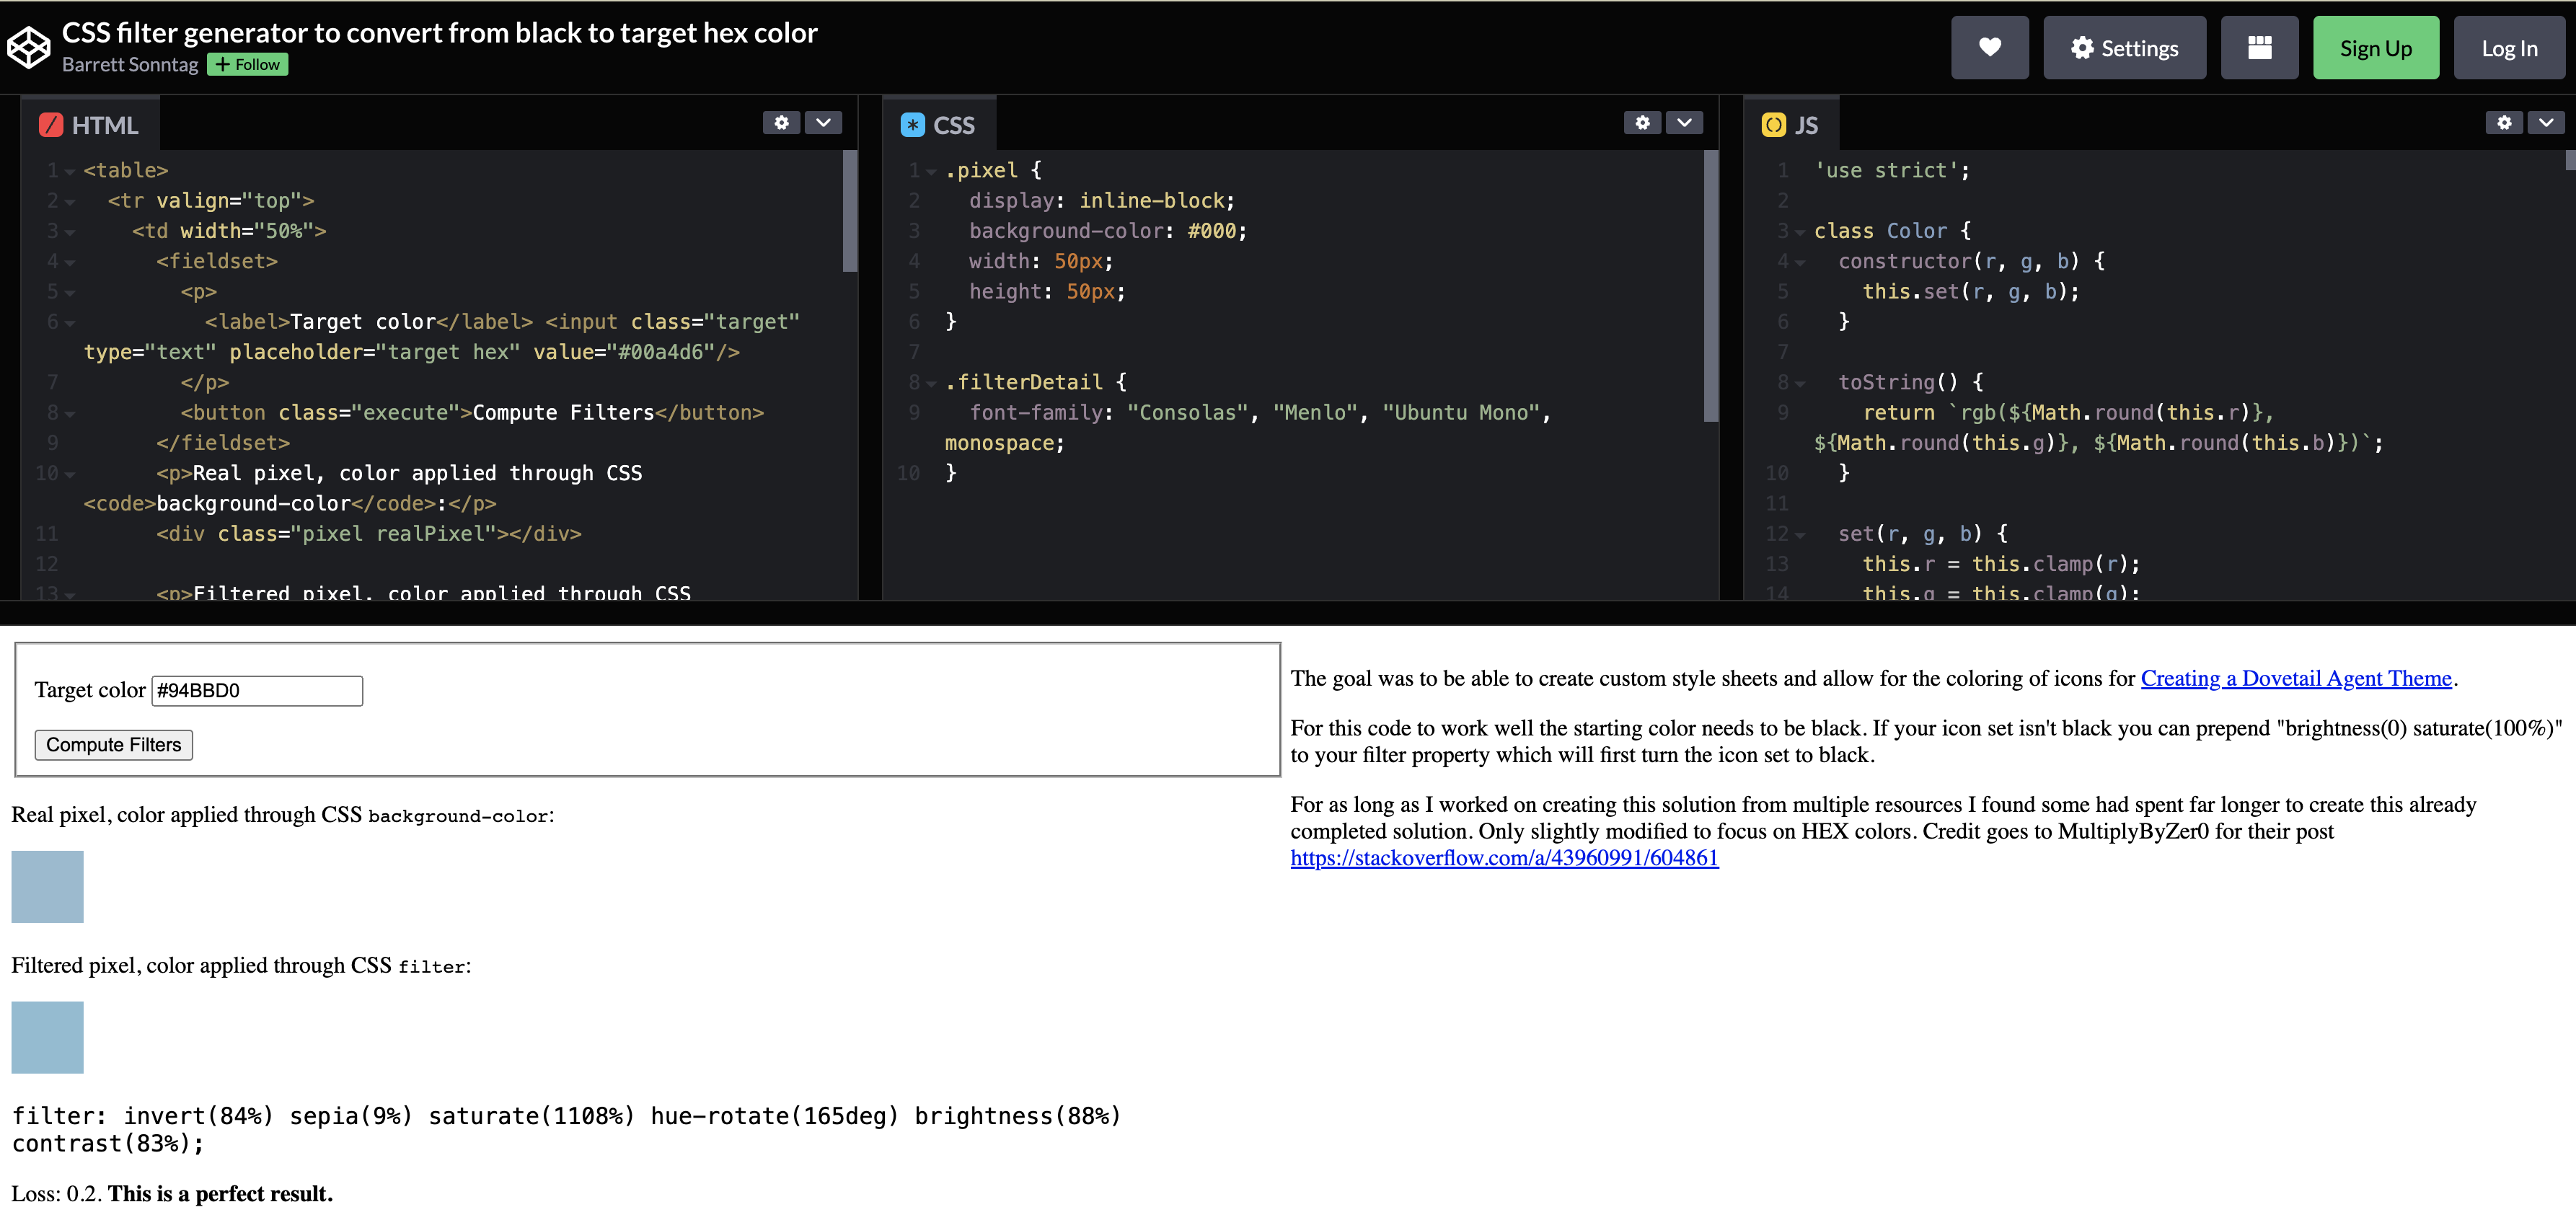Collapse the Color class in the JS editor
Screen dimensions: 2576x1220
1799,231
